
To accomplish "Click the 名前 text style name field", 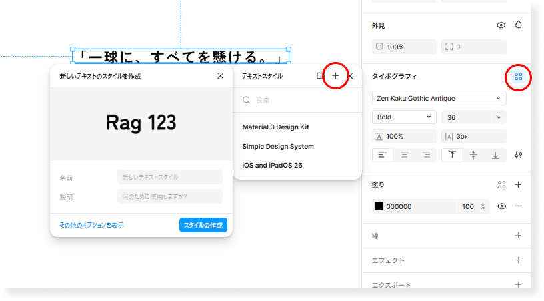I will tap(169, 177).
